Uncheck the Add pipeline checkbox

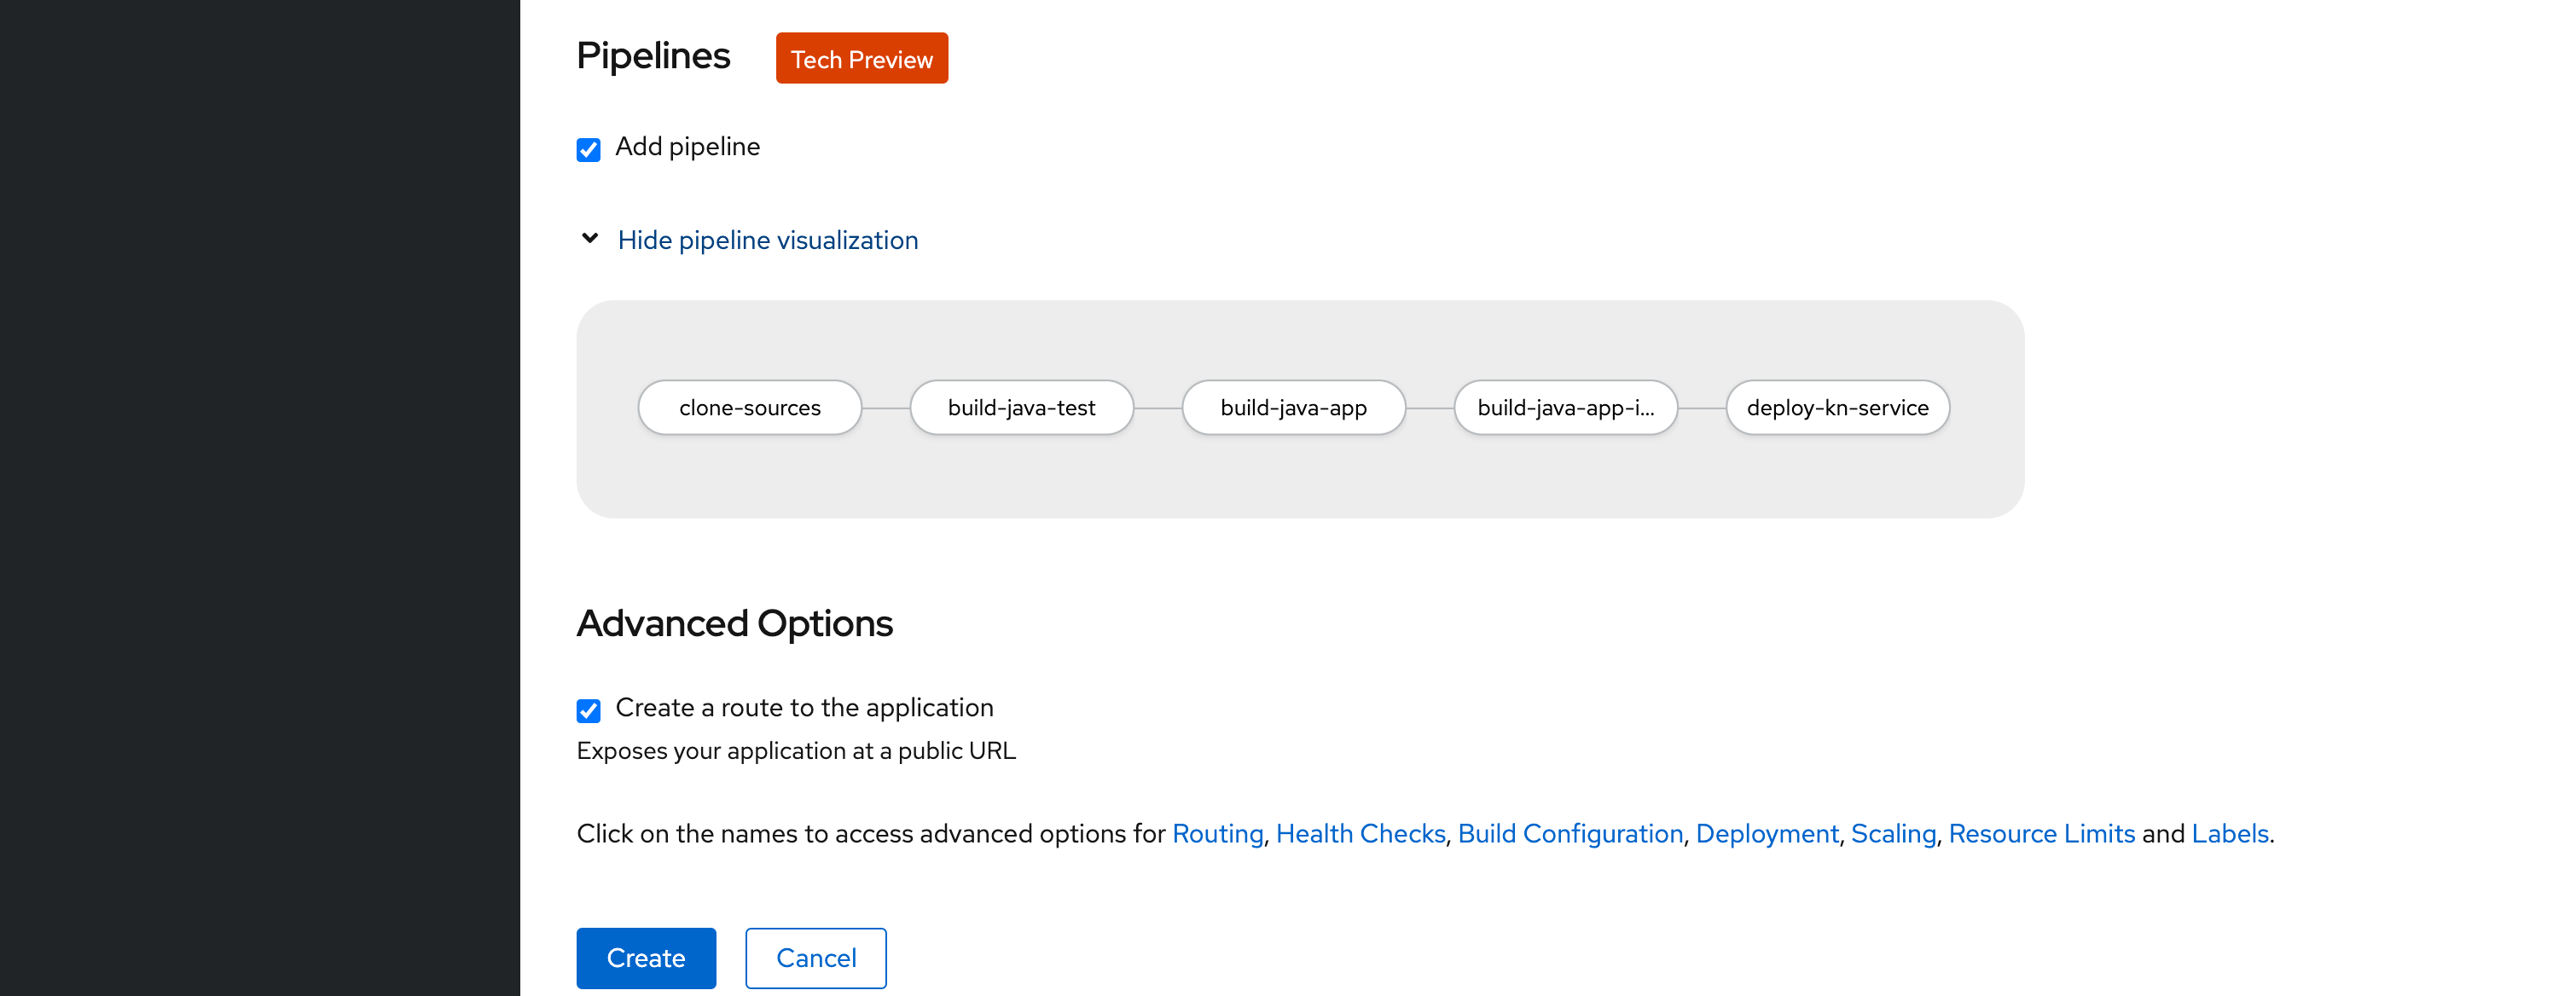point(588,149)
